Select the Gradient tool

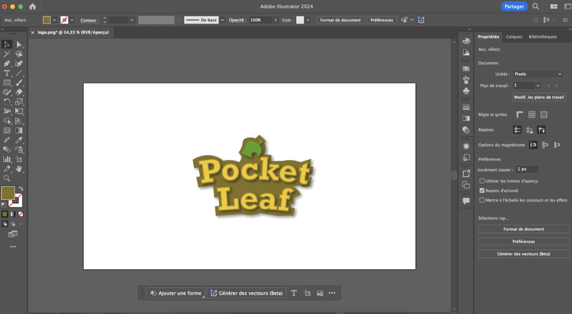click(x=19, y=130)
